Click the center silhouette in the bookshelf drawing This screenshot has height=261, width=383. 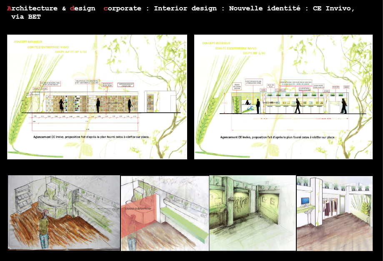point(98,105)
